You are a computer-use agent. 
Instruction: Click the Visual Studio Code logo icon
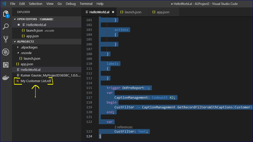(4, 4)
